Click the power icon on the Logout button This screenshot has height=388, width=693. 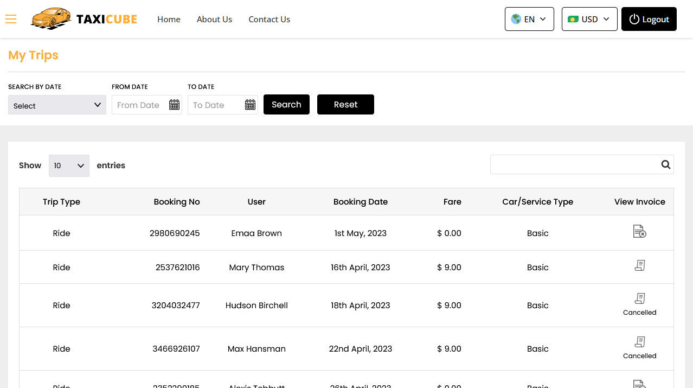634,19
